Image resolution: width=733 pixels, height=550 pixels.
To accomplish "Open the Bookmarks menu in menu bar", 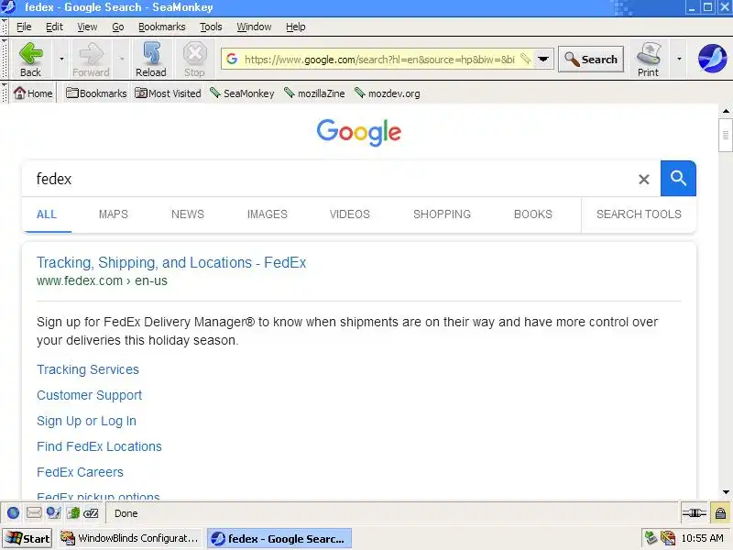I will click(x=162, y=27).
